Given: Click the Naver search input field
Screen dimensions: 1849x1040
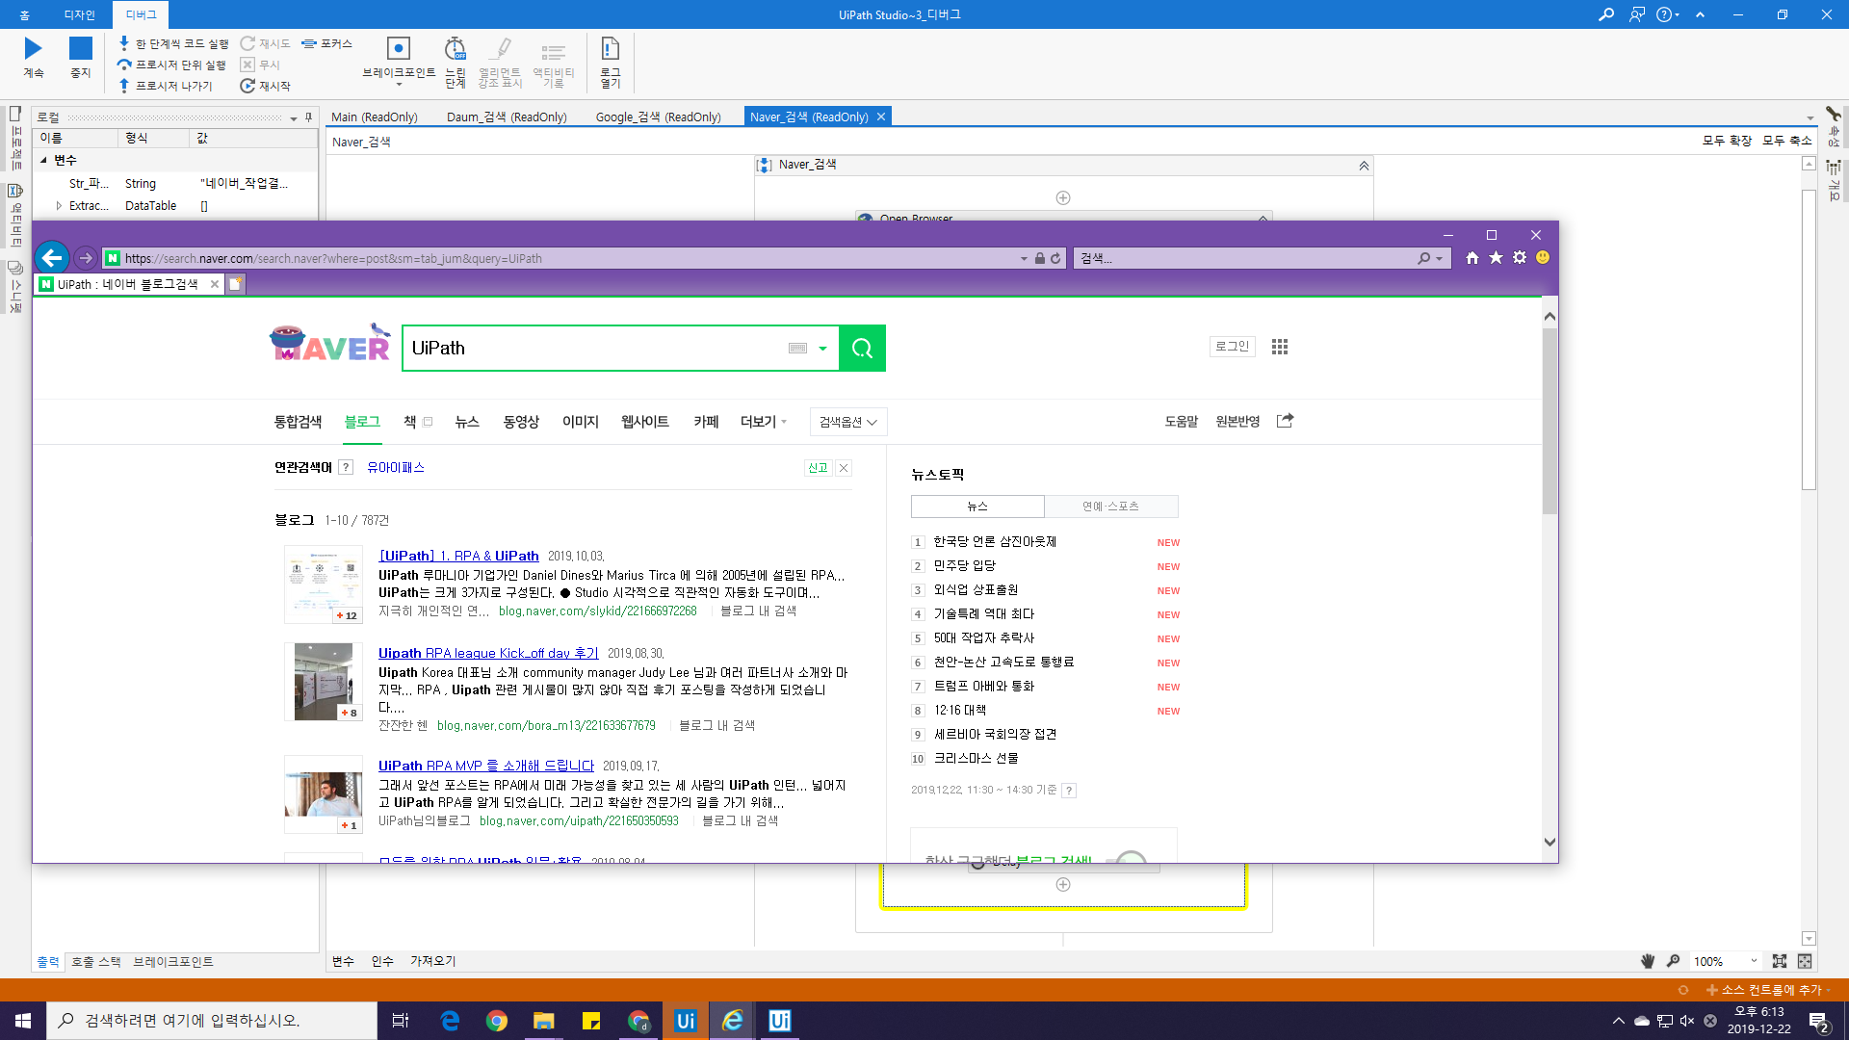Looking at the screenshot, I should pos(597,349).
